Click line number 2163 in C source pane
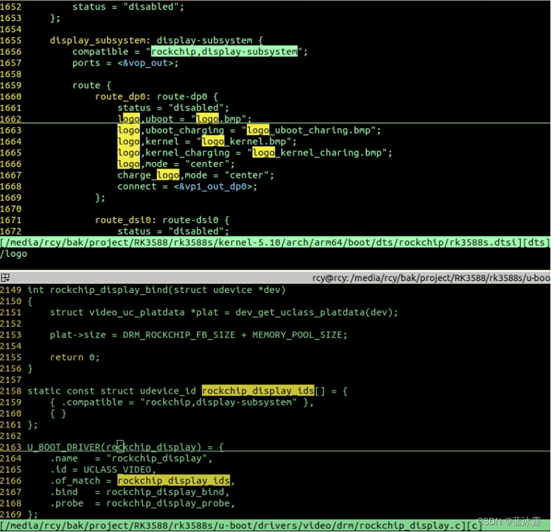The height and width of the screenshot is (532, 551). pyautogui.click(x=11, y=447)
